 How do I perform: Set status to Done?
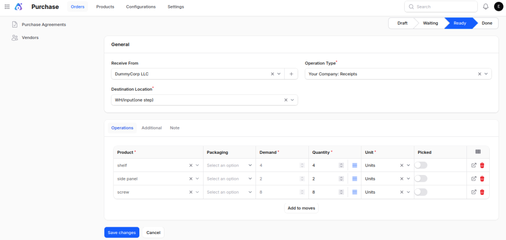(487, 23)
